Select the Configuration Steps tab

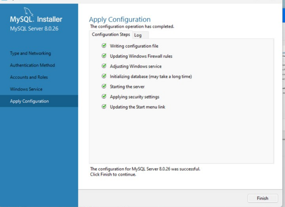click(111, 34)
